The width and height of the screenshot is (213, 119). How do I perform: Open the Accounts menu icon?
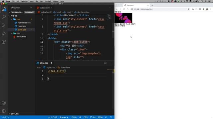point(4,103)
